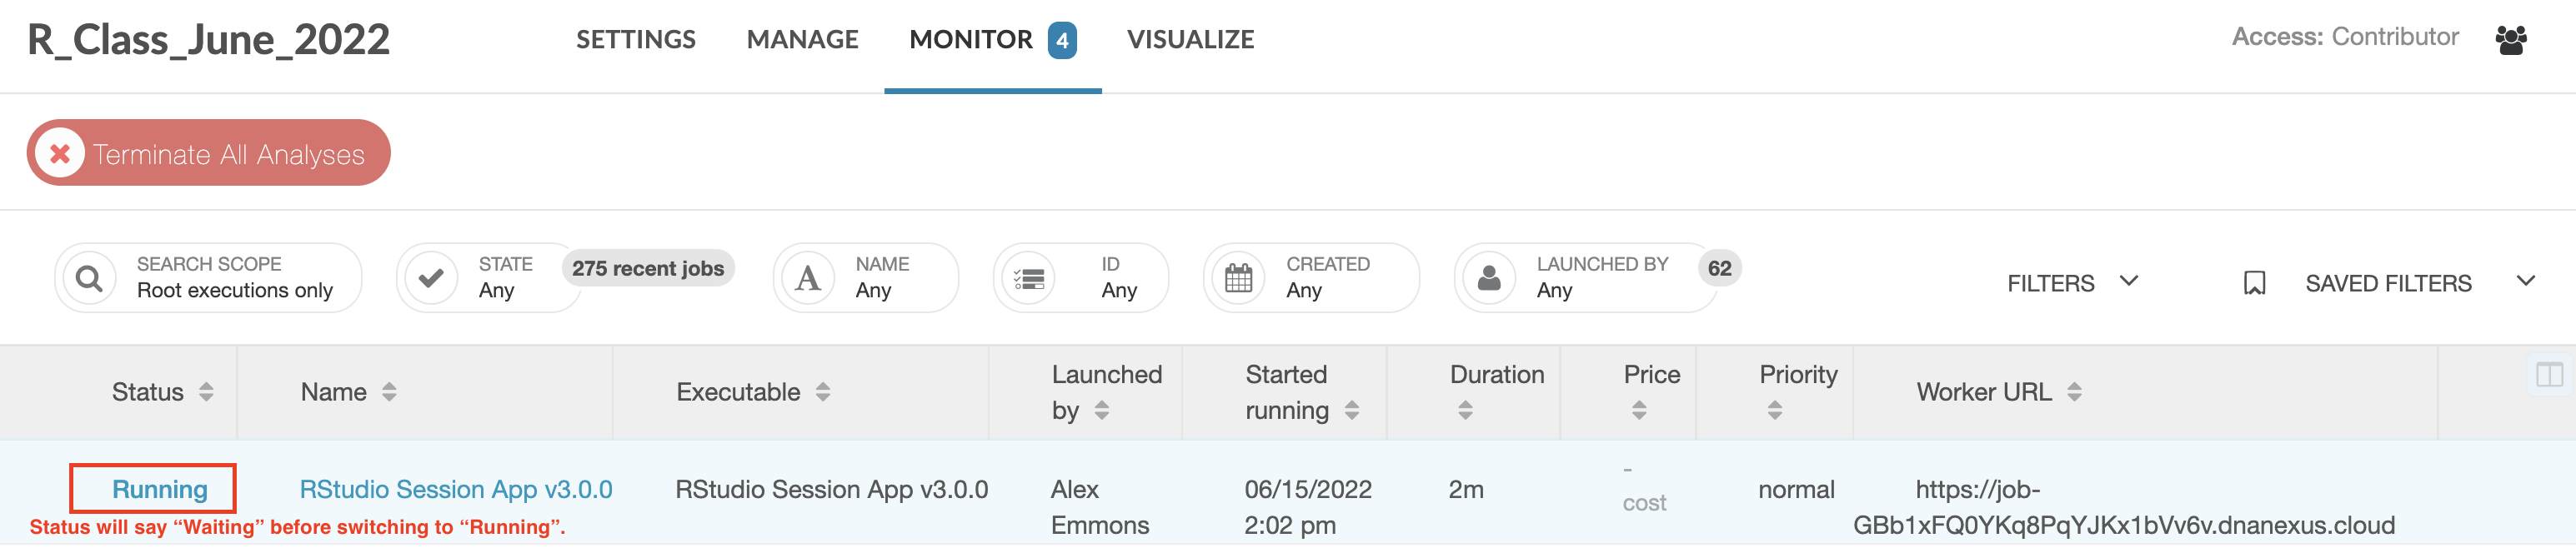Click the 275 recent jobs badge

coord(648,268)
